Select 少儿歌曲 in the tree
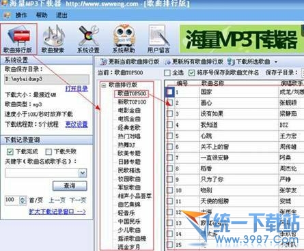Image resolution: width=304 pixels, height=251 pixels. pos(129,230)
